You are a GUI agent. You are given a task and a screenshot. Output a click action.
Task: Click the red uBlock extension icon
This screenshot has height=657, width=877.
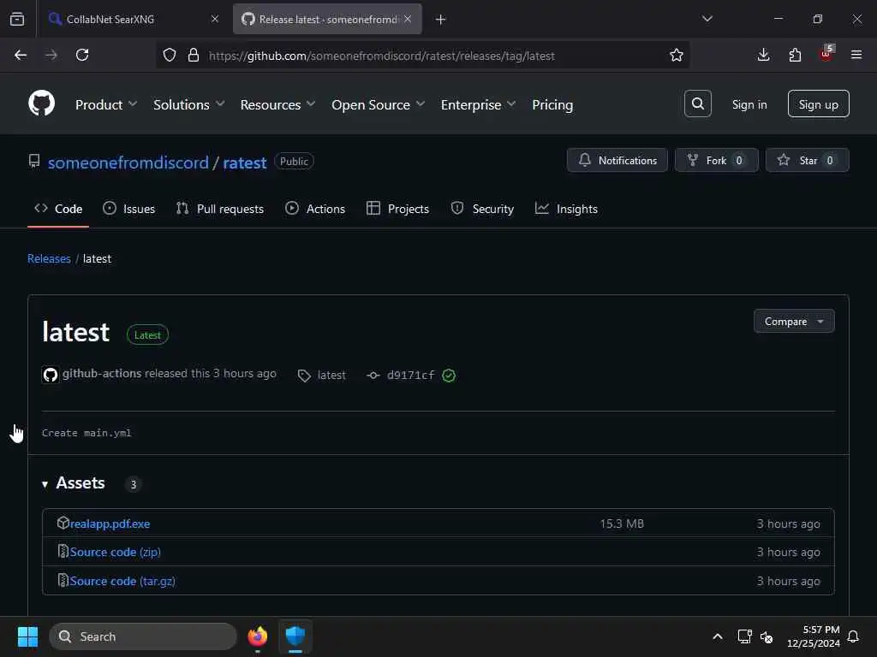pyautogui.click(x=826, y=54)
